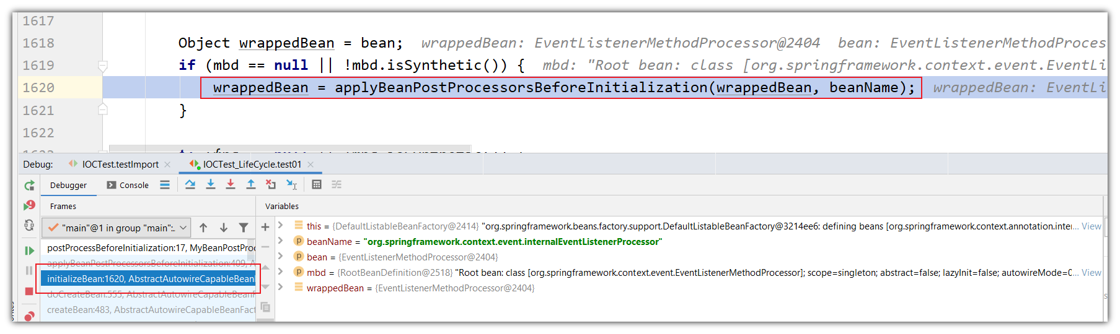Viewport: 1120px width, 334px height.
Task: Click the toggle auto-test icon
Action: [x=29, y=226]
